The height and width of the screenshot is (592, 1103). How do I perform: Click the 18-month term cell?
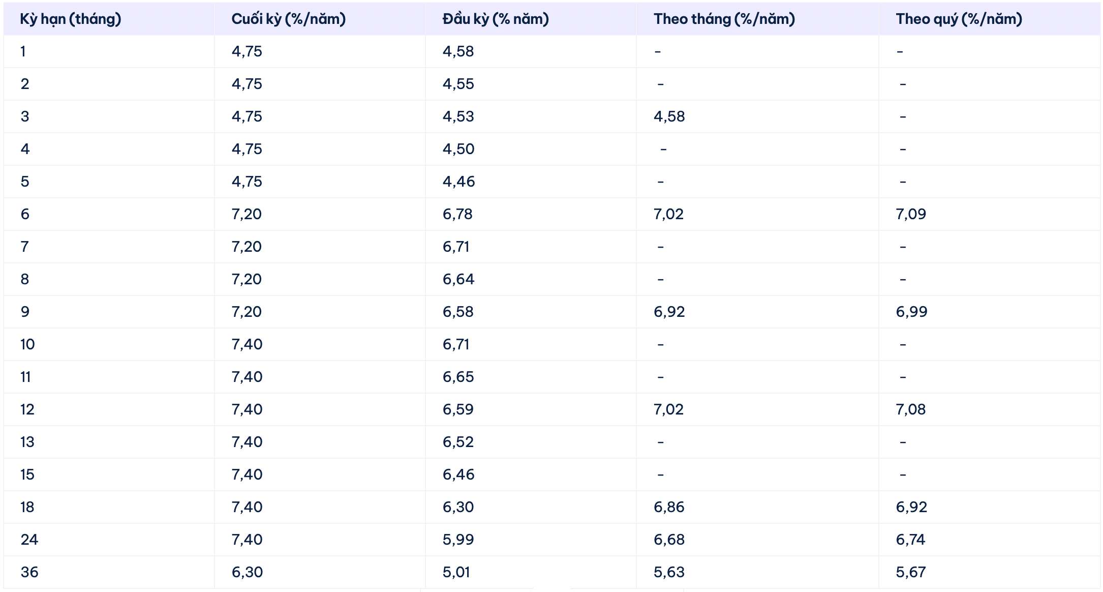[x=27, y=507]
